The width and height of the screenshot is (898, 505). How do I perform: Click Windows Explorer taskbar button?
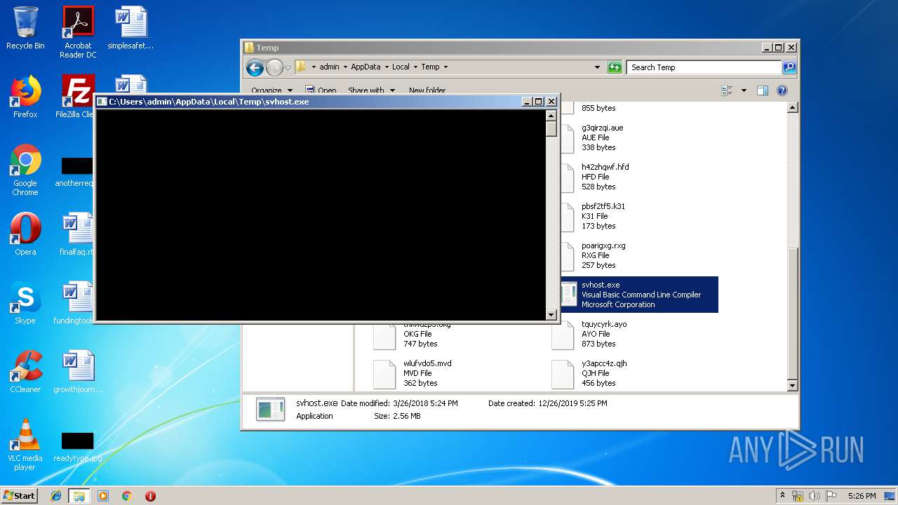pos(79,495)
